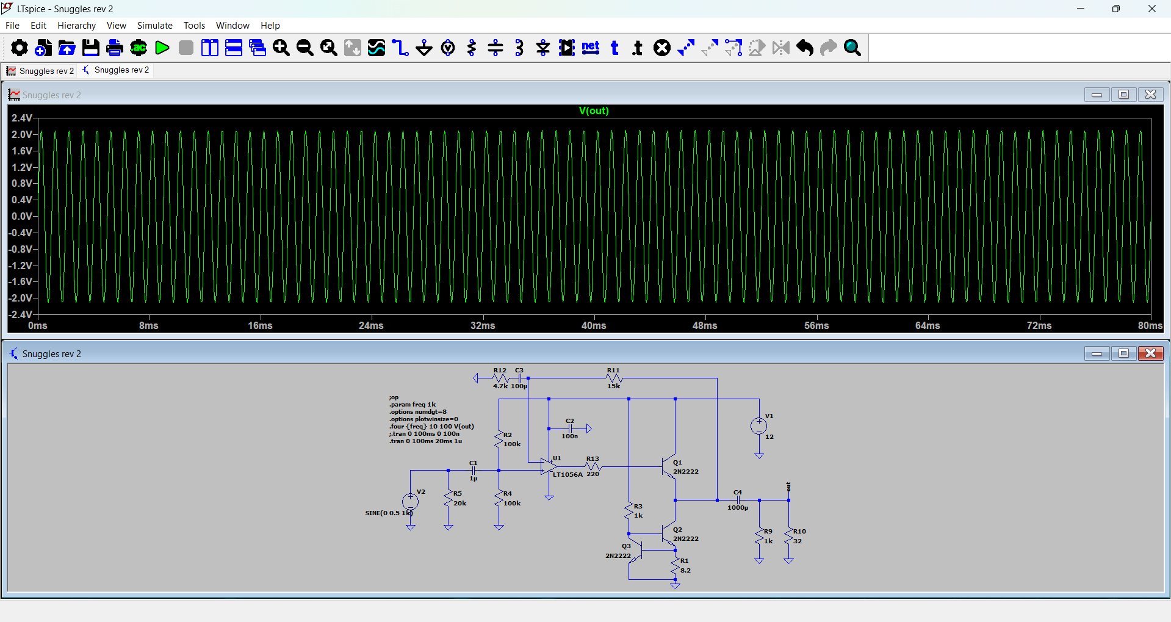Open the Tools menu
Screen dimensions: 1171x622
pyautogui.click(x=194, y=25)
